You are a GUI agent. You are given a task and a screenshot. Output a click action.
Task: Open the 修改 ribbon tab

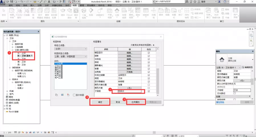(110, 5)
